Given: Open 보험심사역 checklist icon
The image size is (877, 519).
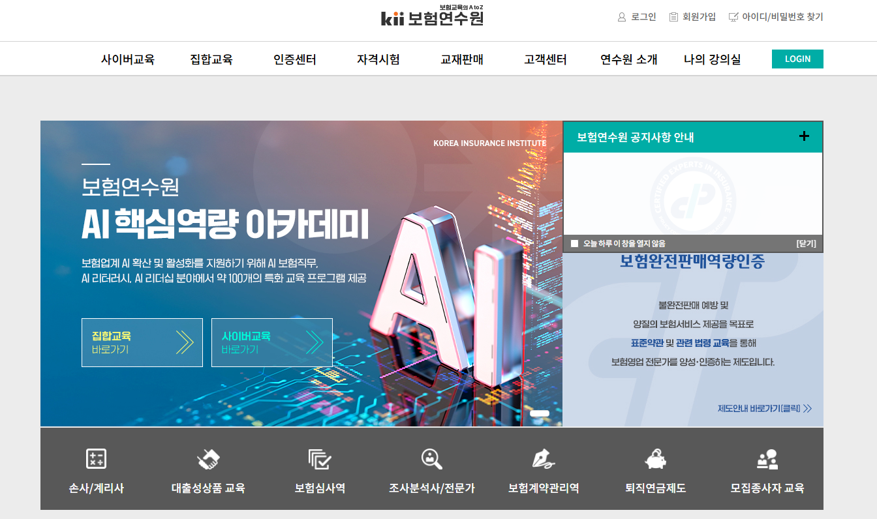Looking at the screenshot, I should click(x=320, y=459).
